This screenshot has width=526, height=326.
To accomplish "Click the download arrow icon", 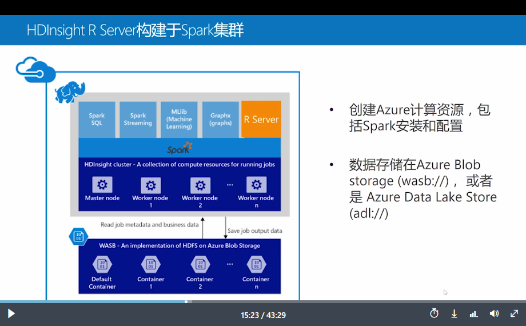I will coord(454,314).
